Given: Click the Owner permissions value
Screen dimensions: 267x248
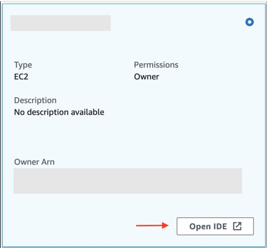Looking at the screenshot, I should click(x=146, y=77).
